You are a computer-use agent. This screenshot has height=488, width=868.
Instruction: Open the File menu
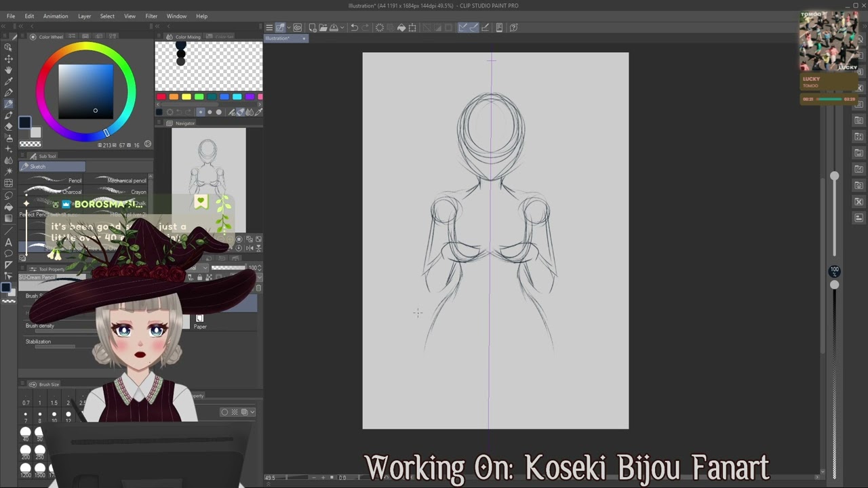[x=11, y=16]
